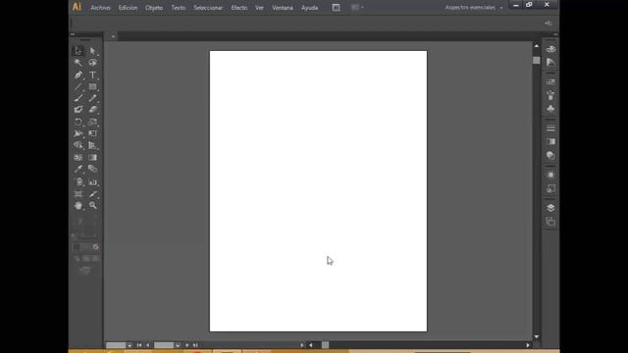Open the zoom level dropdown arrow
Screen dimensions: 628x353
click(130, 345)
